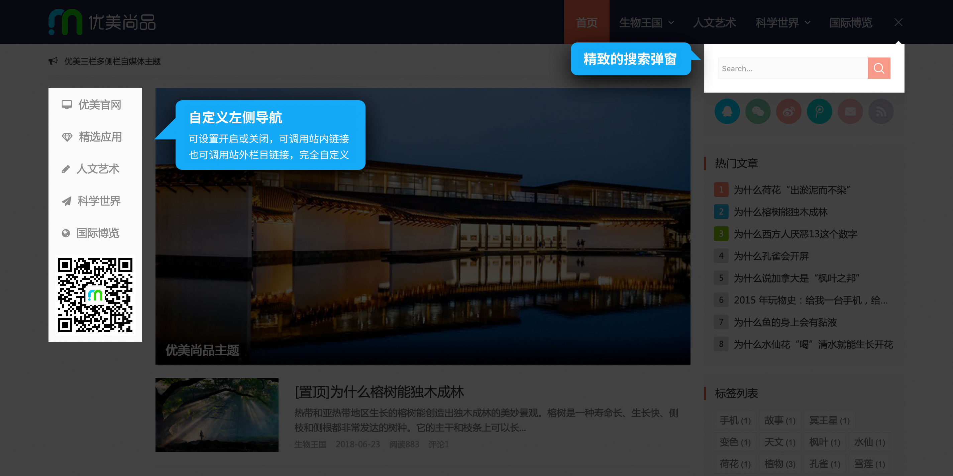Open hot article 为什么荷花出淤泥而不染
The width and height of the screenshot is (953, 476).
(x=792, y=190)
